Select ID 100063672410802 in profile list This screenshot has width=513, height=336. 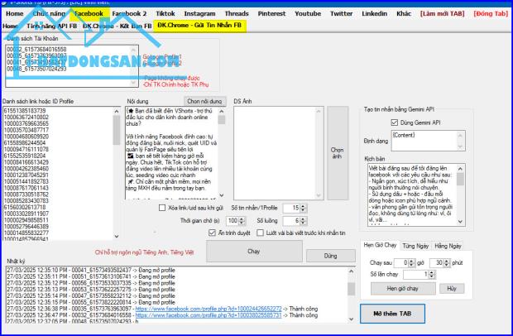click(26, 118)
